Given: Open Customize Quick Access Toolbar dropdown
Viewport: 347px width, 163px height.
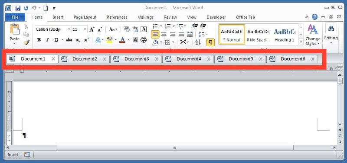Looking at the screenshot, I should [x=54, y=9].
